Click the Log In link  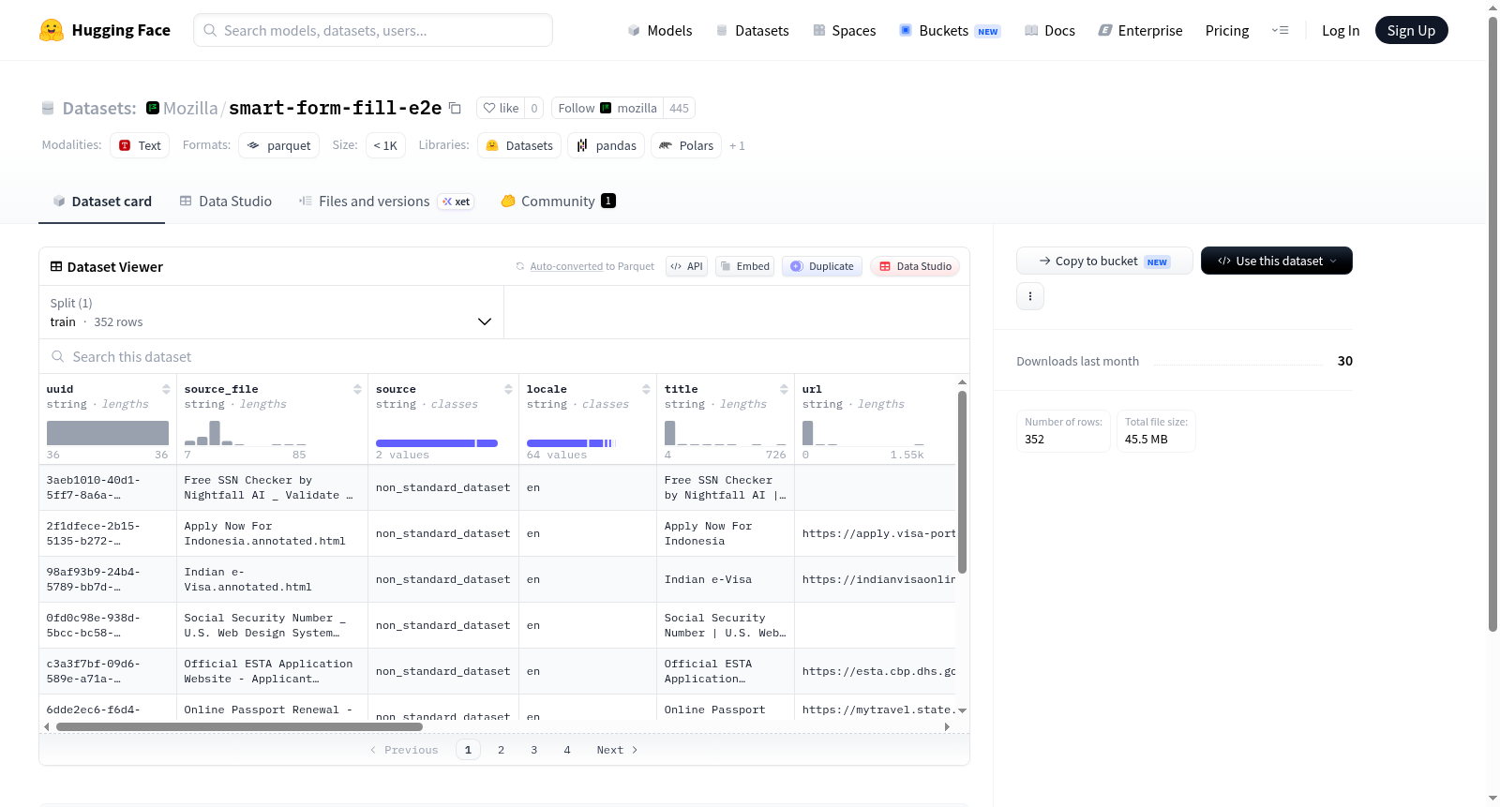point(1341,30)
